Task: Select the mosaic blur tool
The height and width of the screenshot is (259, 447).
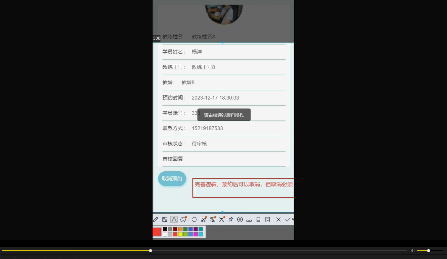Action: point(165,219)
